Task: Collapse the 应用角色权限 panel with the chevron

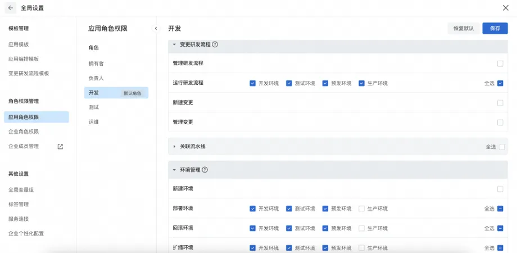Action: tap(156, 28)
